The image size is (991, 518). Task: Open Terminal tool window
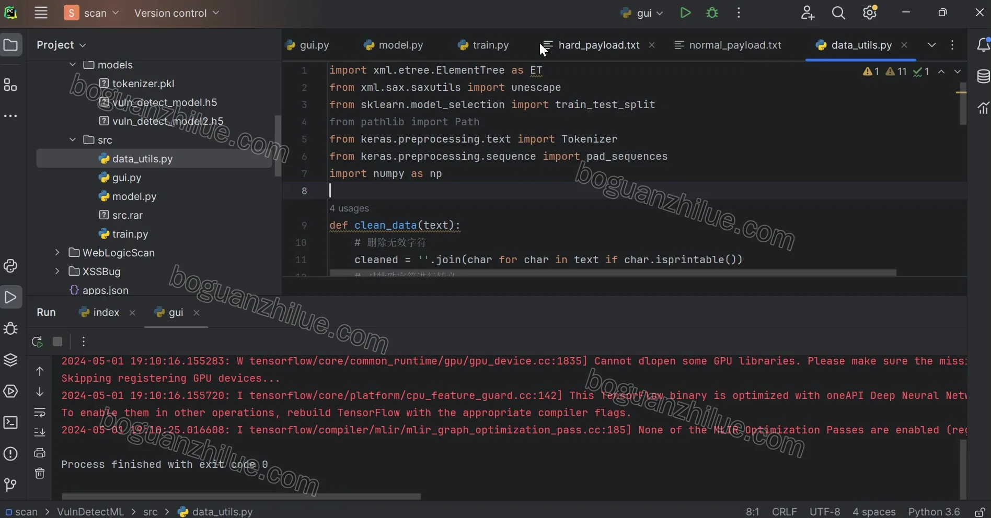(x=10, y=422)
